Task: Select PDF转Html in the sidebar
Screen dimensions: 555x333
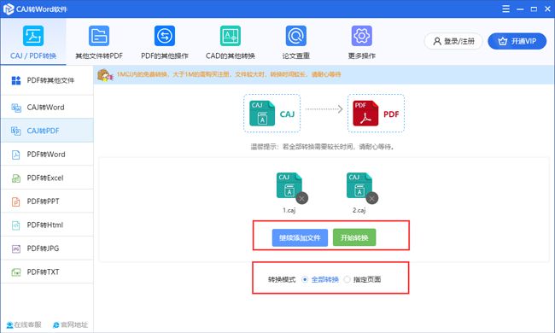Action: click(x=47, y=225)
